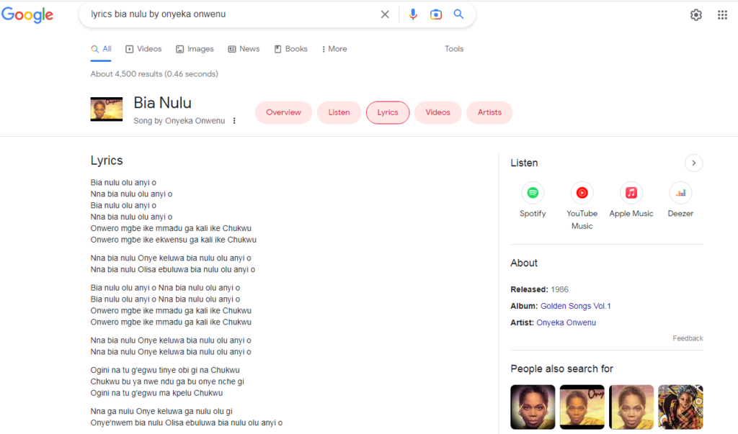738x434 pixels.
Task: Select the Videos chip under Bia Nulu
Action: [x=437, y=112]
